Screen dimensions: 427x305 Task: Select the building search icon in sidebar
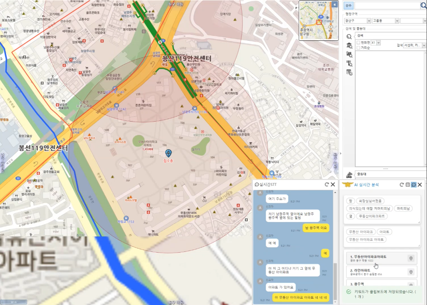pos(349,46)
